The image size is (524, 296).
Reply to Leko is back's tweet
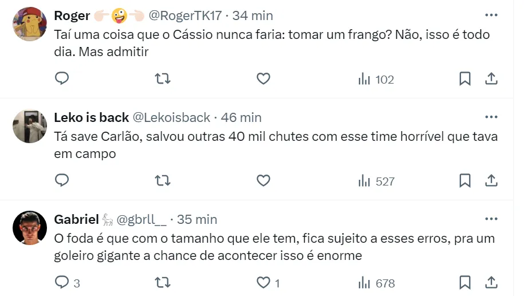62,181
